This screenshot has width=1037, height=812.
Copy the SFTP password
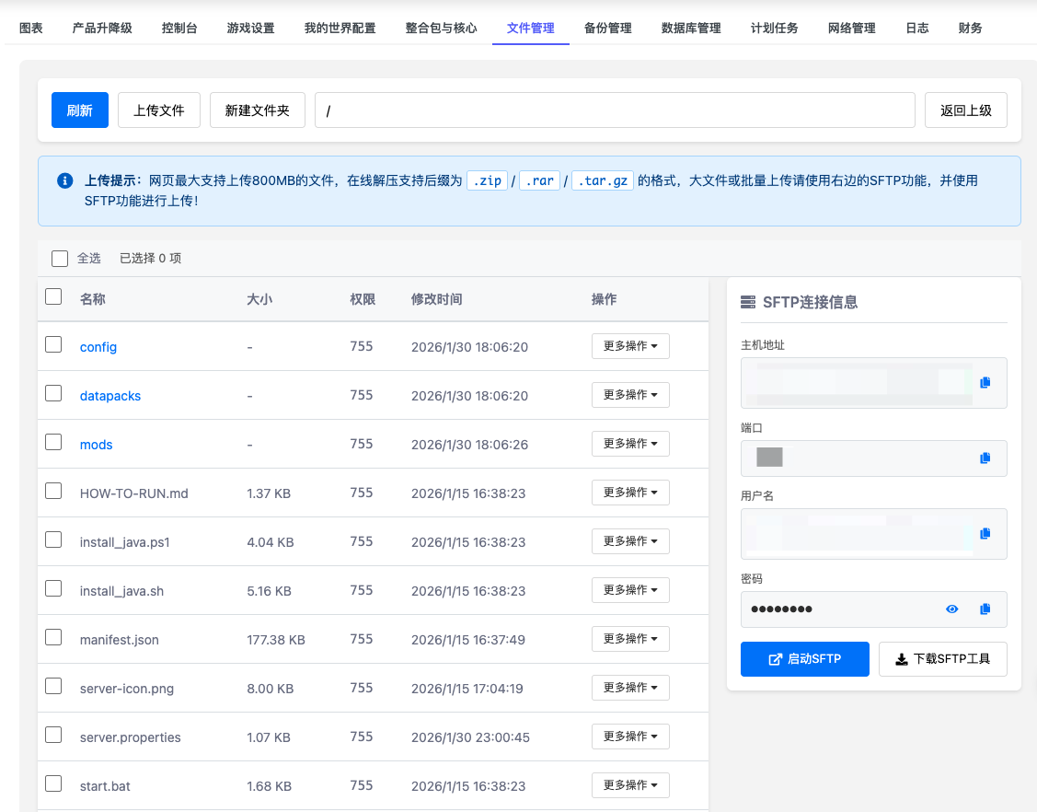click(x=985, y=609)
